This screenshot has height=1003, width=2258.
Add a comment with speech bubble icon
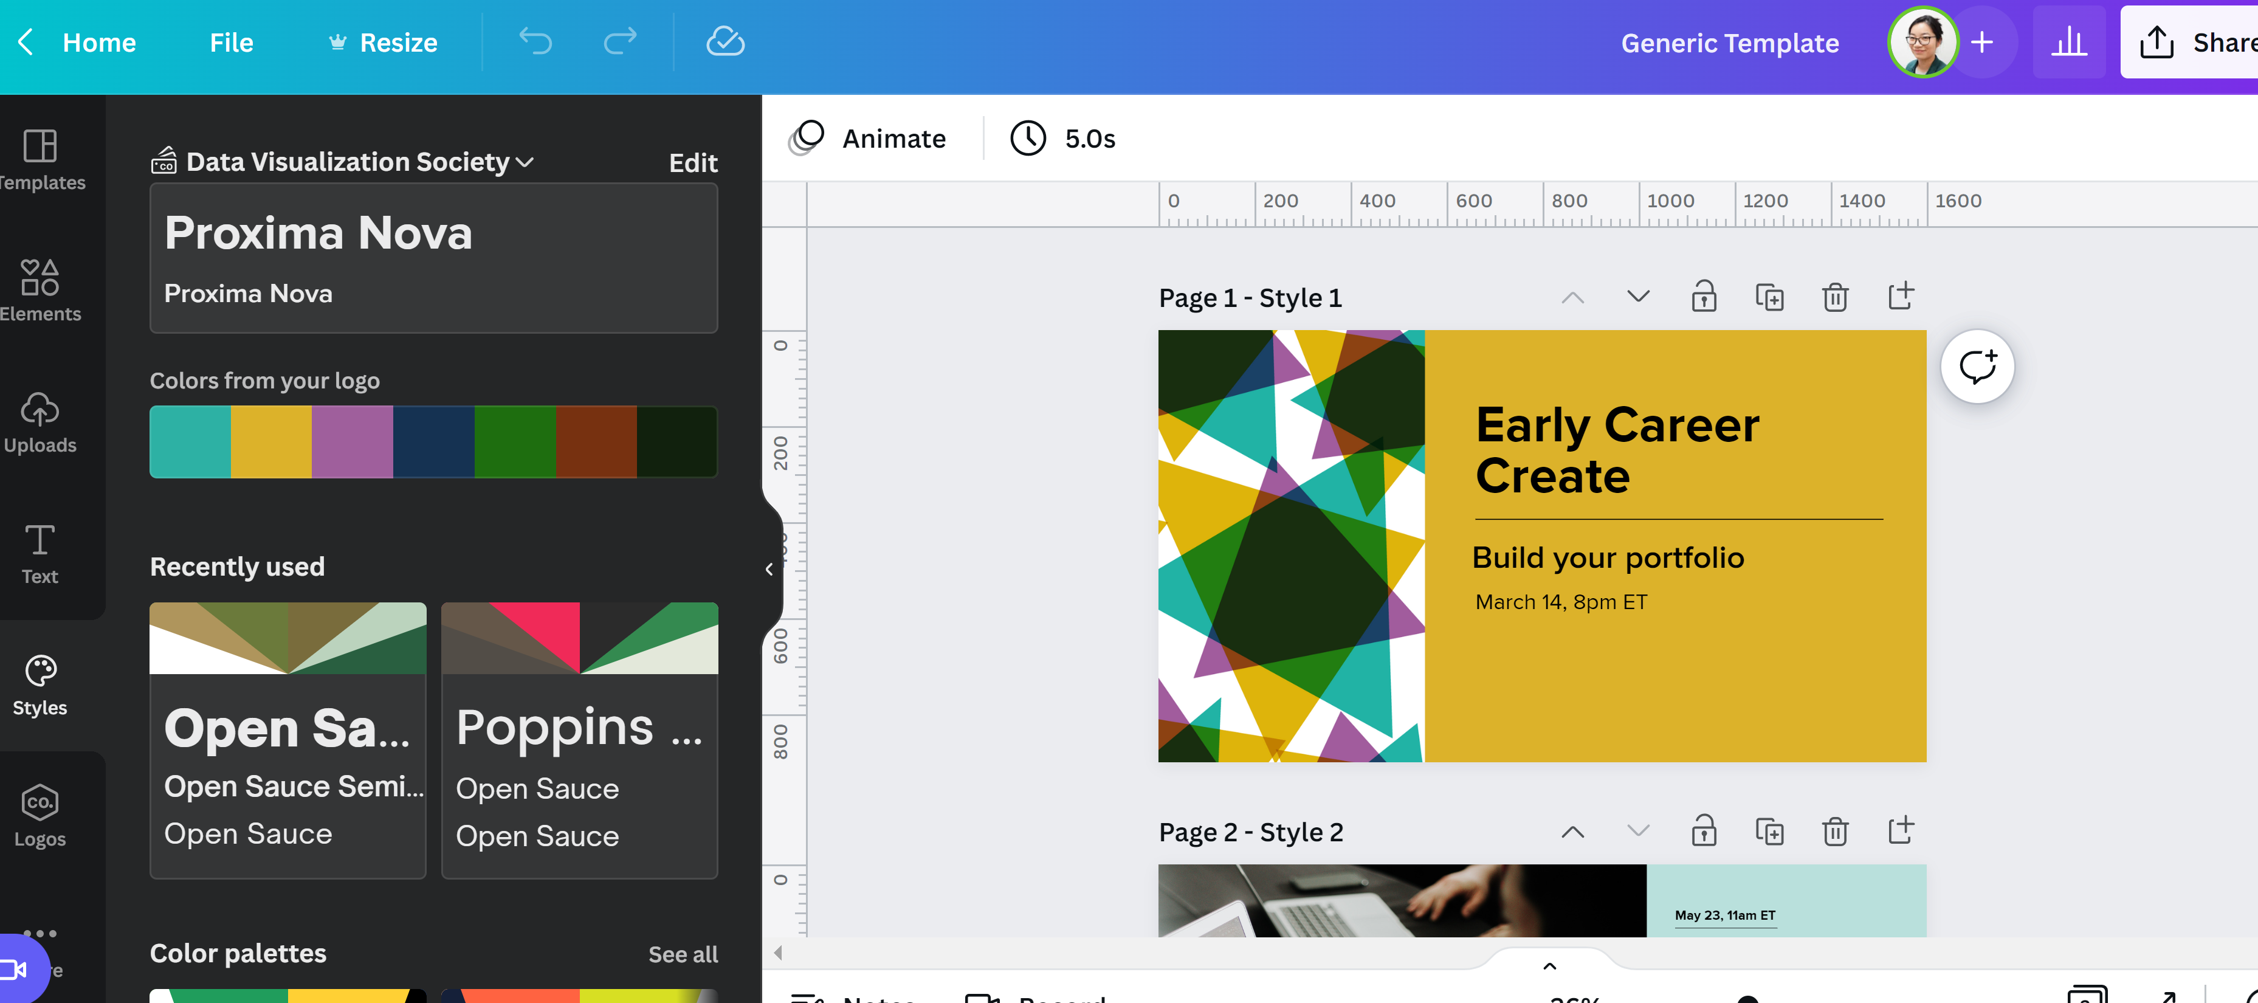point(1977,367)
